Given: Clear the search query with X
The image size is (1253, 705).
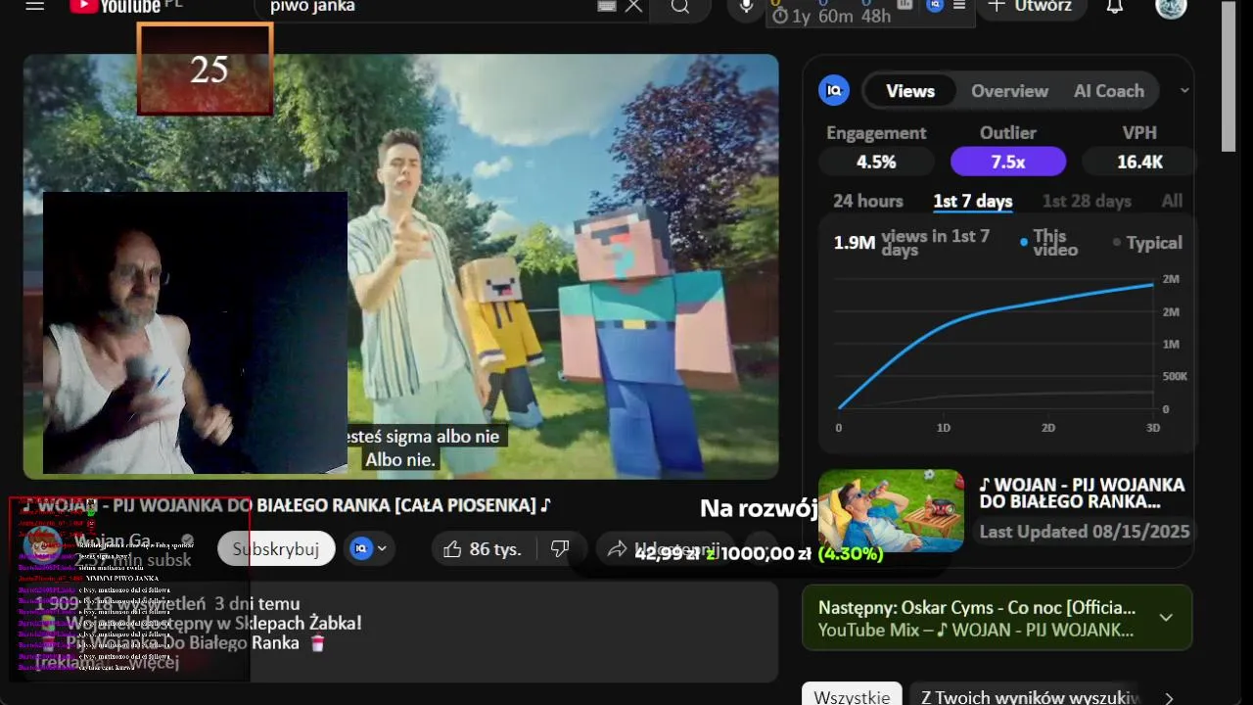Looking at the screenshot, I should point(634,6).
